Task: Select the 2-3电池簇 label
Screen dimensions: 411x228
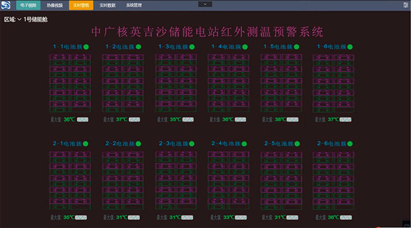Action: [174, 144]
